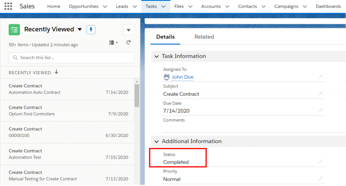The width and height of the screenshot is (346, 186).
Task: Click the Comments field label
Action: [x=174, y=120]
